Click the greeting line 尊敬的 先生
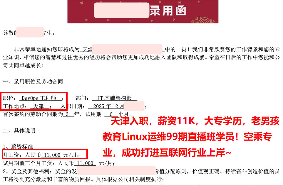This screenshot has height=185, width=283. click(29, 33)
